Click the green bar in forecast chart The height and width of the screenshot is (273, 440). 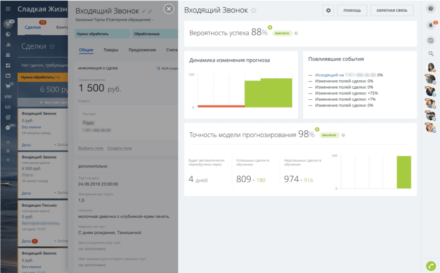[275, 92]
